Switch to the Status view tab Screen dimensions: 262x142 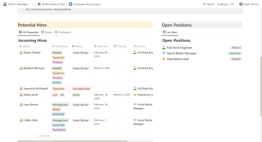47,32
